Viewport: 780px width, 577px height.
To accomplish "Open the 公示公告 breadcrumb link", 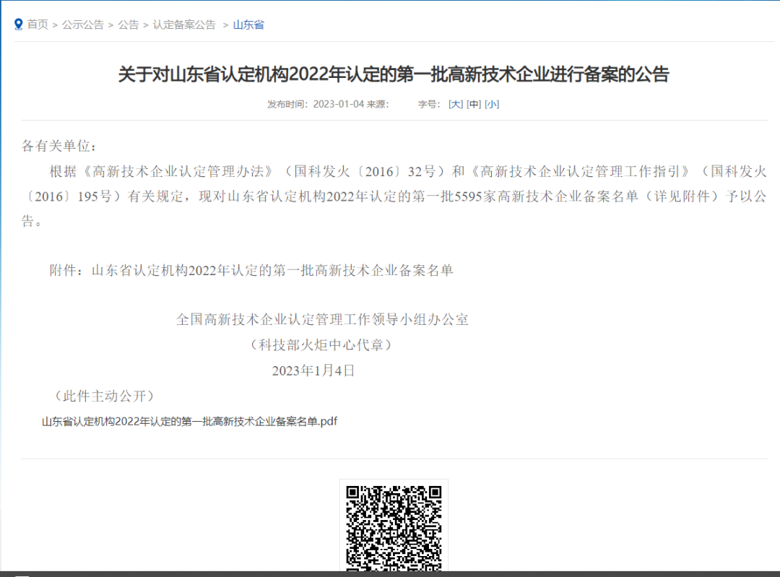I will coord(82,25).
